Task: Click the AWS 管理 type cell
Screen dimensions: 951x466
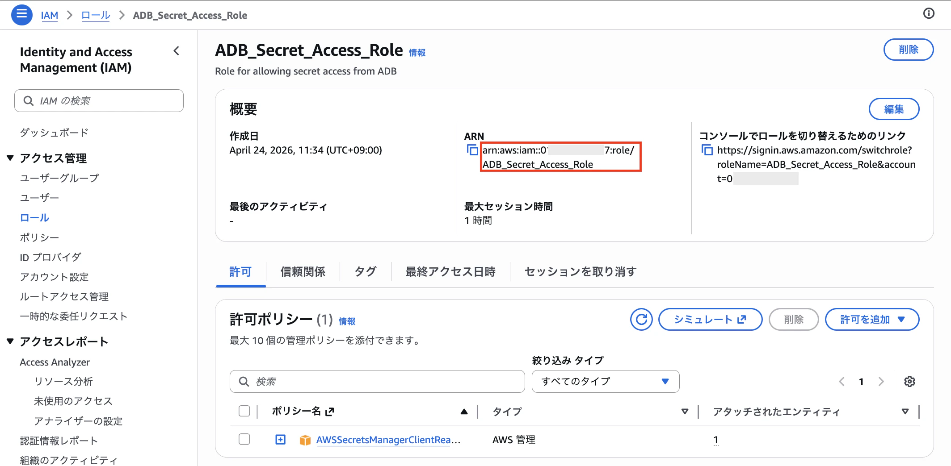Action: (x=513, y=440)
